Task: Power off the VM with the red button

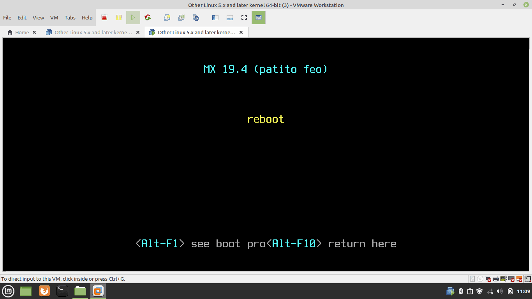Action: point(104,18)
